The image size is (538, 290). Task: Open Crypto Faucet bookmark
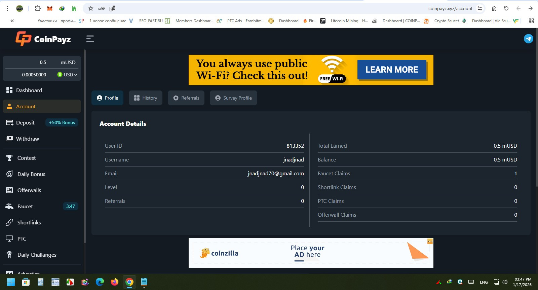[x=450, y=21]
